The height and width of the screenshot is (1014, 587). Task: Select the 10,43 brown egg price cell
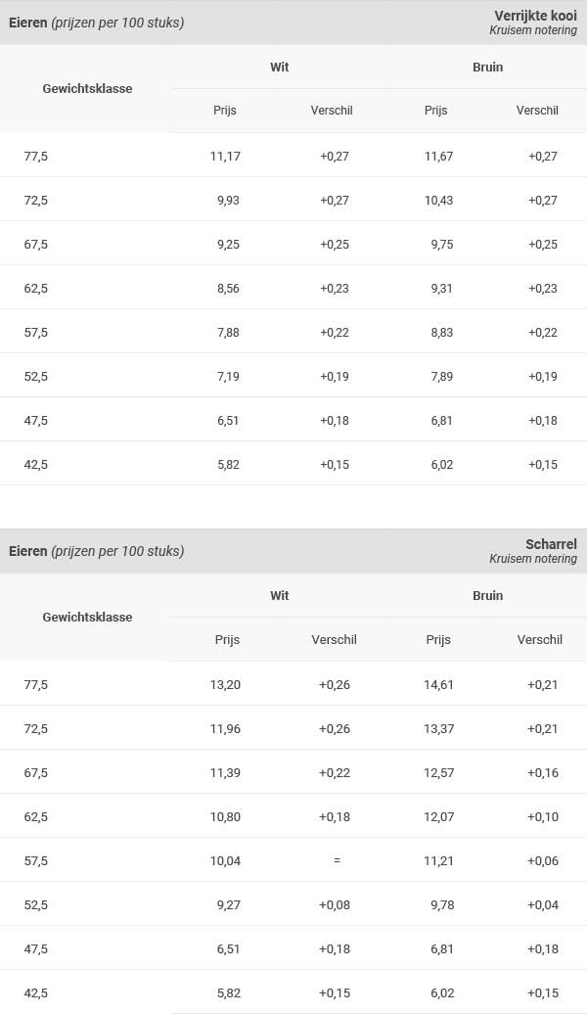click(438, 200)
